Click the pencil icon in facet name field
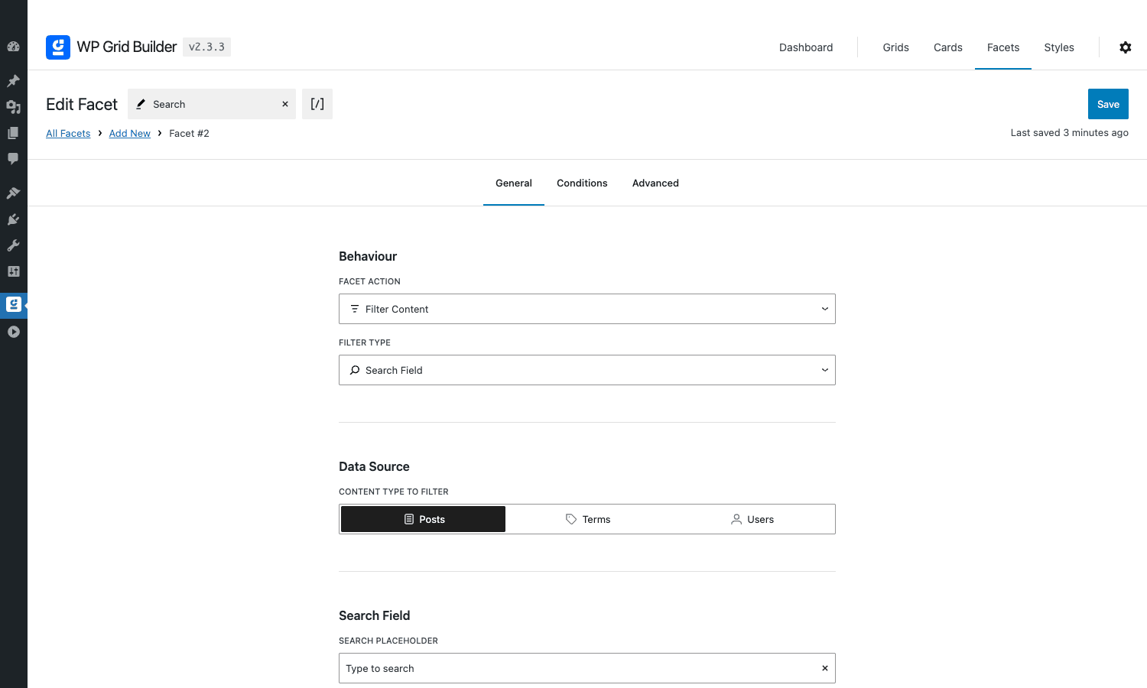The width and height of the screenshot is (1147, 688). pos(141,104)
